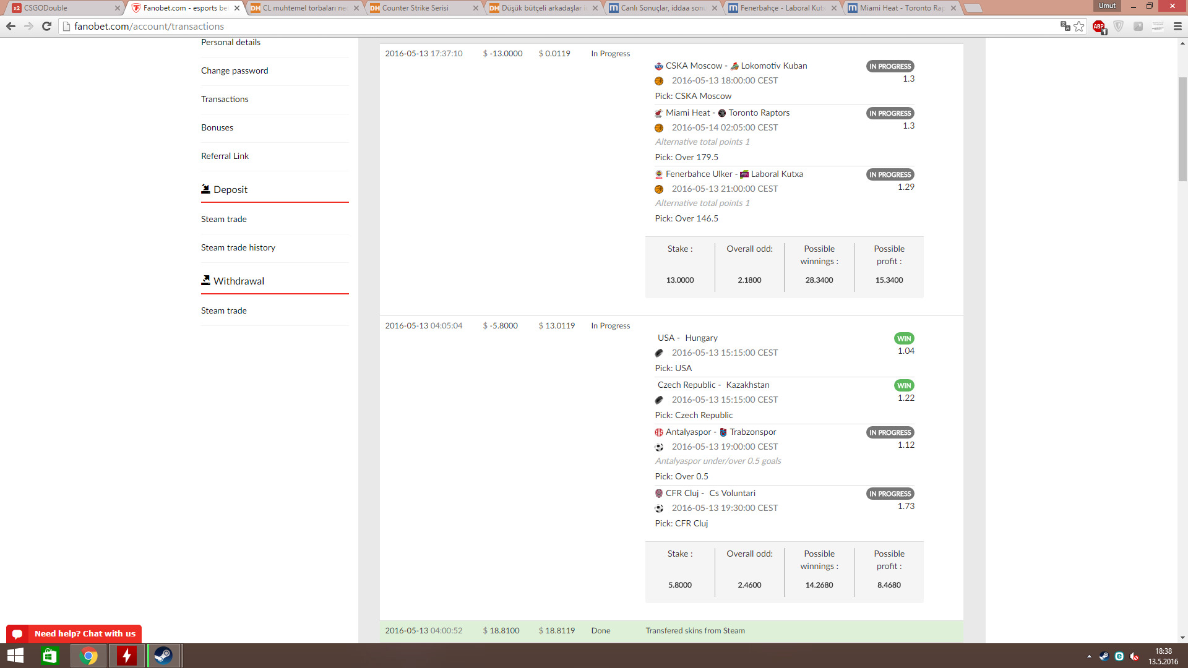This screenshot has height=668, width=1188.
Task: Open Chrome from the taskbar
Action: [x=88, y=656]
